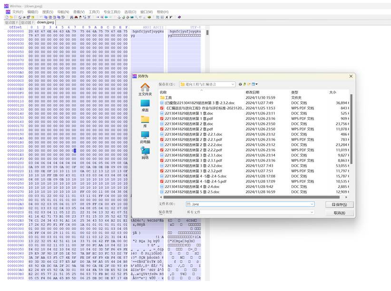Open the 搜索(S) menu
This screenshot has height=291, width=391.
coord(48,12)
